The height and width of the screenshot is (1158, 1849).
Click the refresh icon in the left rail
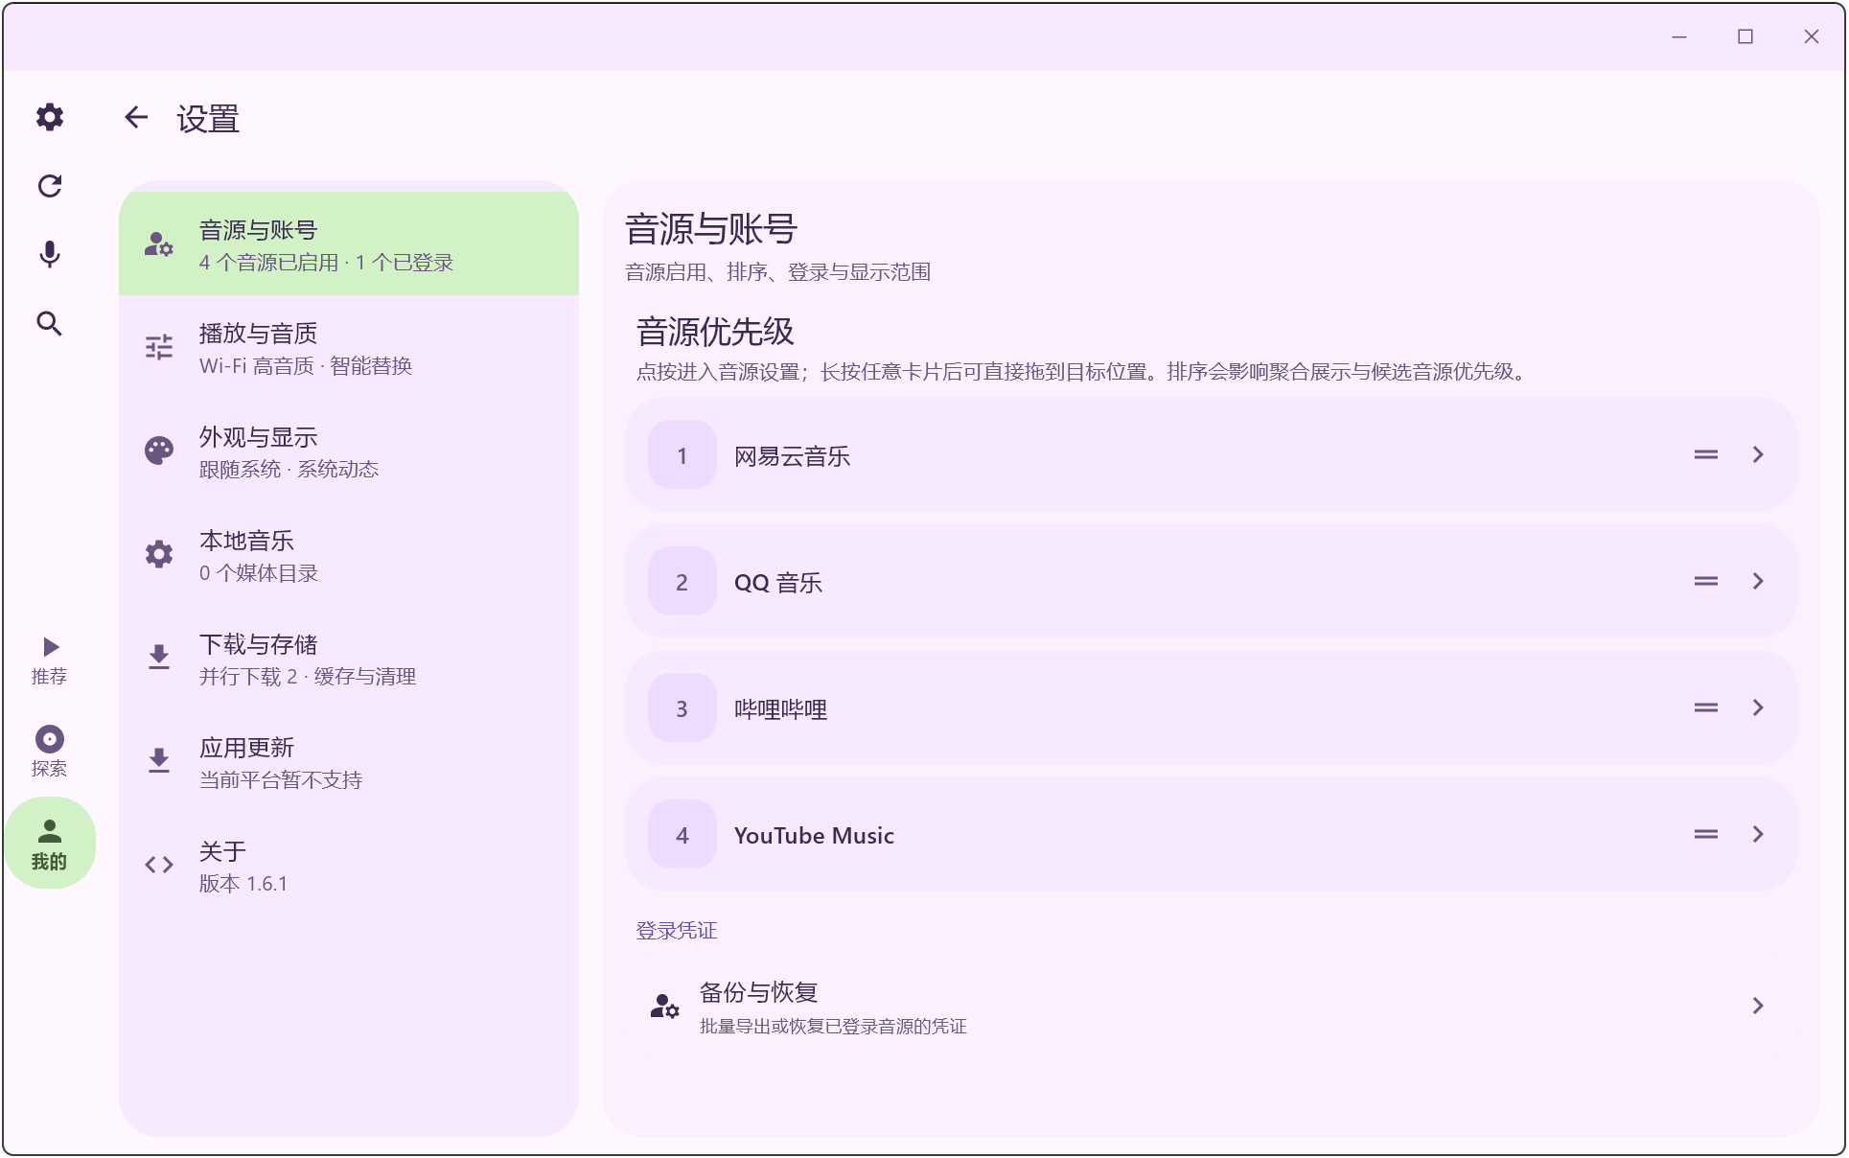[50, 186]
